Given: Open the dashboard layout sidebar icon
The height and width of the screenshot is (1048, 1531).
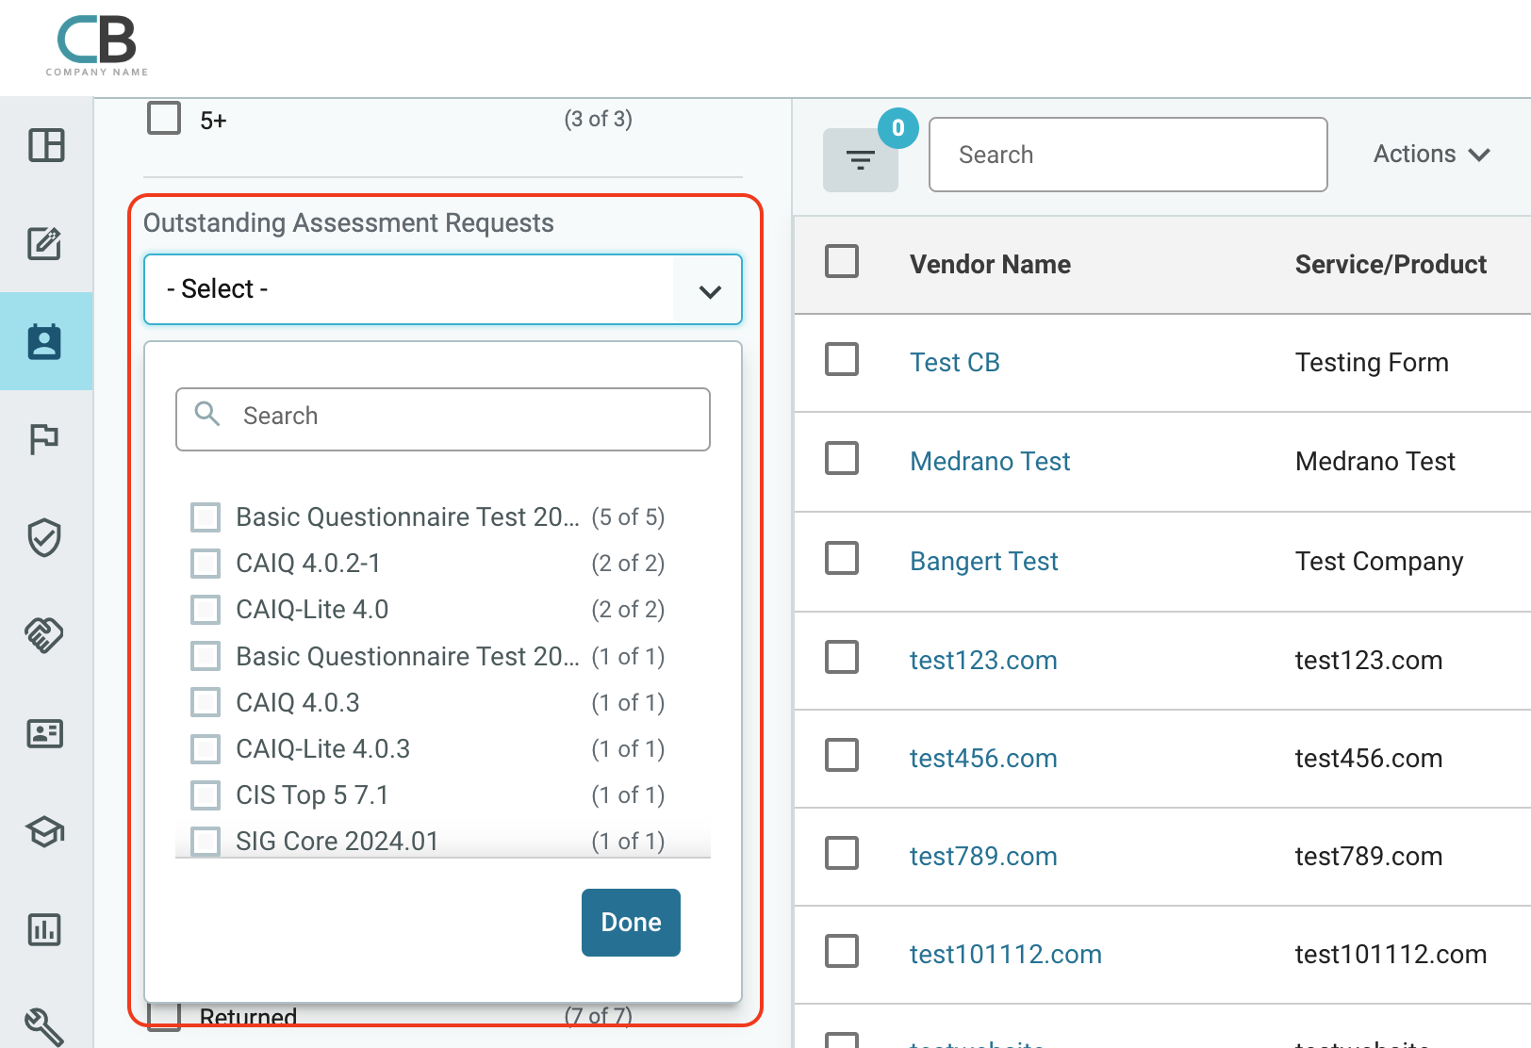Looking at the screenshot, I should [x=46, y=145].
